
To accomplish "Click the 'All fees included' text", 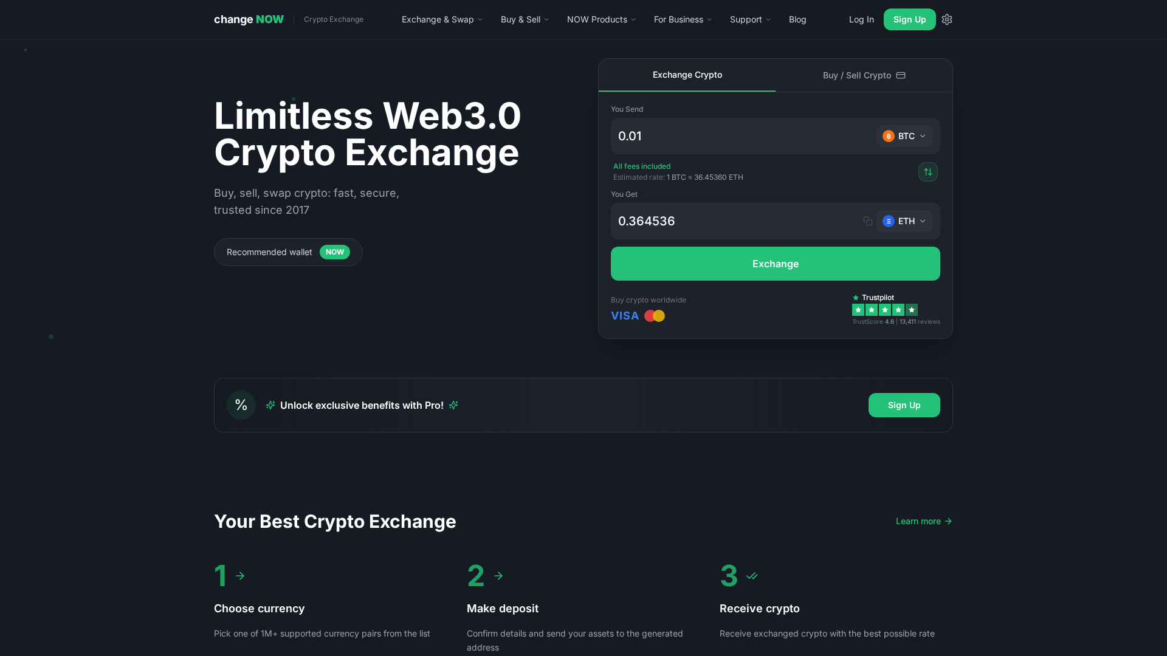I will [642, 166].
